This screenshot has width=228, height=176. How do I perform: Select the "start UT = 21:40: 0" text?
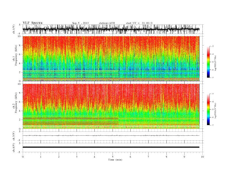139,23
